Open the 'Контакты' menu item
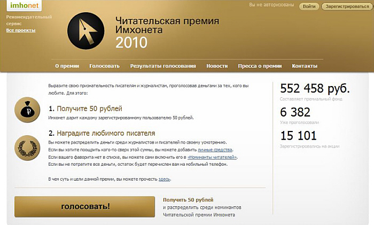 click(x=305, y=66)
